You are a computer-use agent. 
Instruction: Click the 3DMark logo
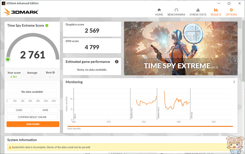pos(21,12)
